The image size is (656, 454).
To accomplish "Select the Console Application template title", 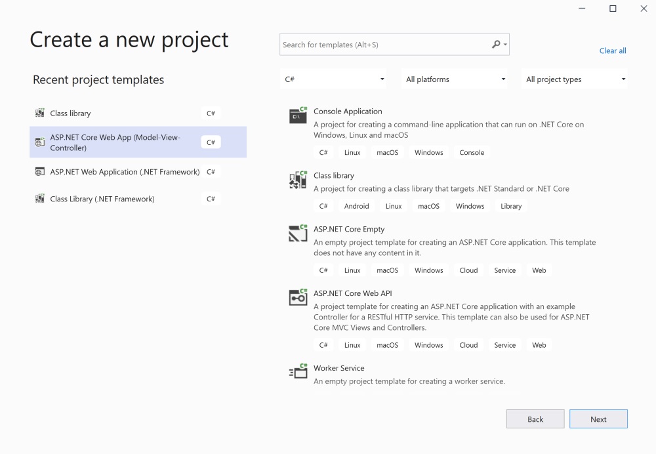I will click(348, 112).
